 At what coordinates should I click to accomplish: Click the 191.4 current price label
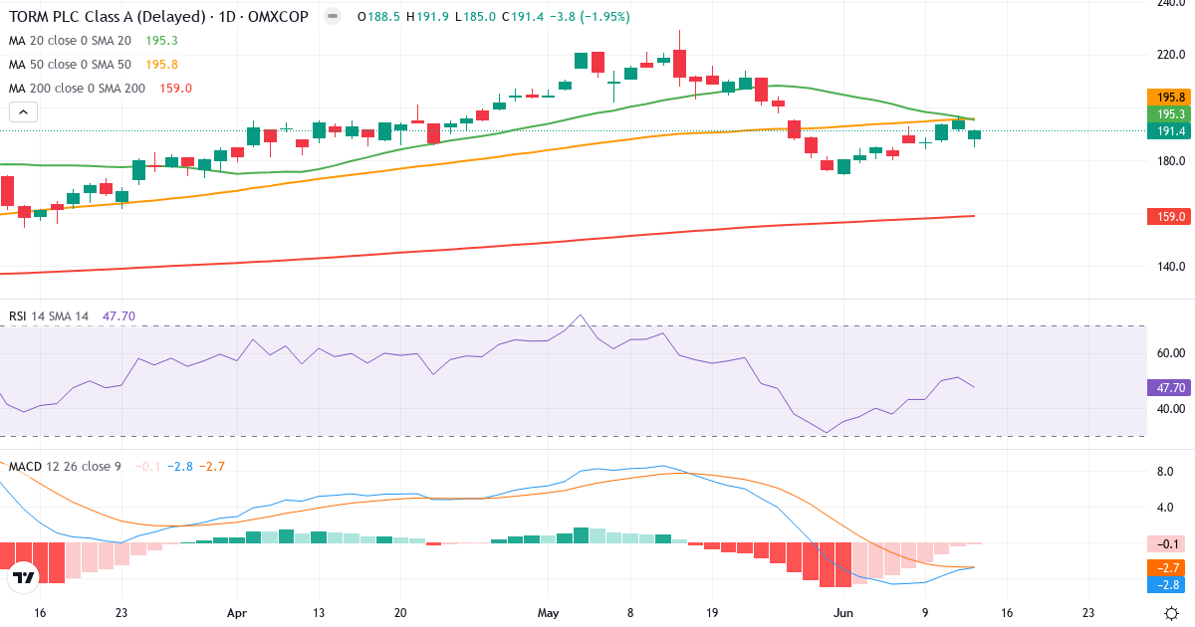(x=1170, y=131)
